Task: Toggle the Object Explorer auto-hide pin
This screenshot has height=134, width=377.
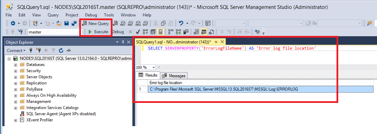Action: pos(122,42)
